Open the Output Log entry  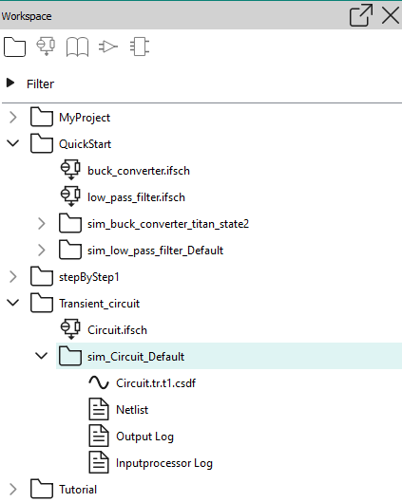(x=144, y=437)
